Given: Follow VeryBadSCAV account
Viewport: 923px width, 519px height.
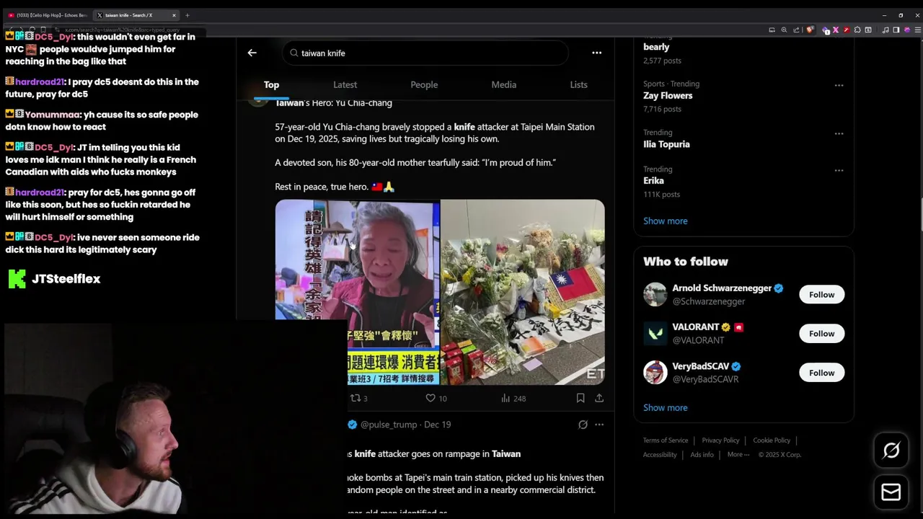Looking at the screenshot, I should coord(821,373).
